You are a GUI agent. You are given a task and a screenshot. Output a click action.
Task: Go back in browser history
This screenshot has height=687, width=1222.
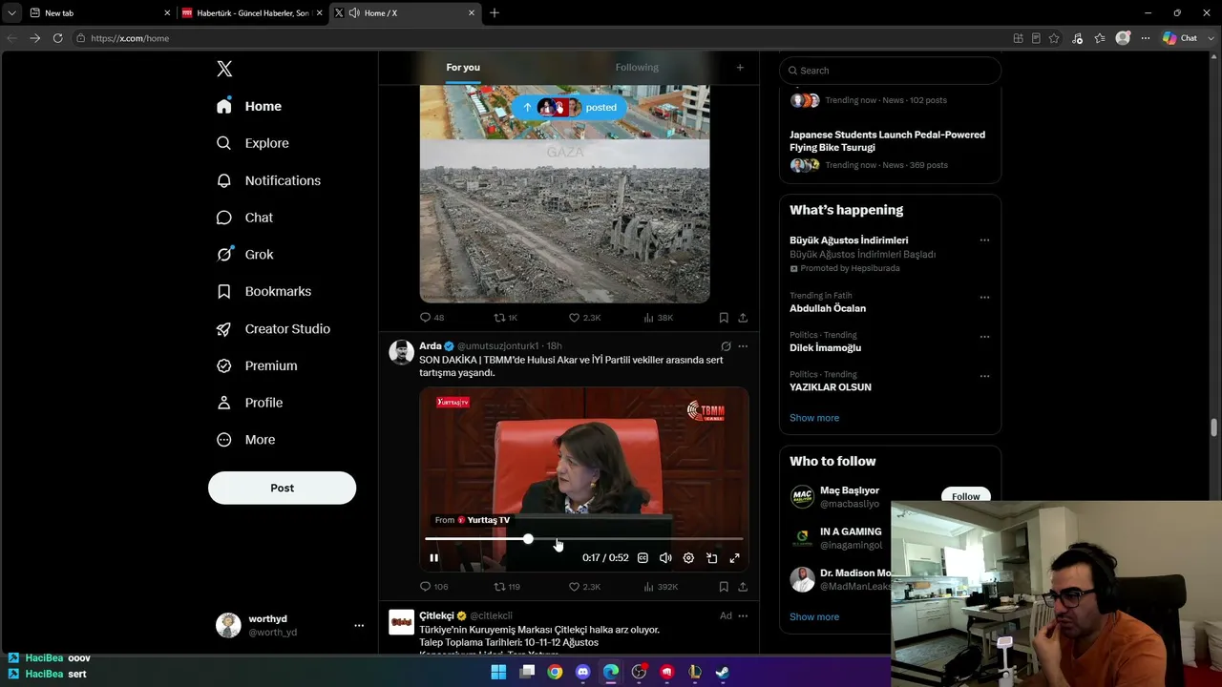point(11,38)
